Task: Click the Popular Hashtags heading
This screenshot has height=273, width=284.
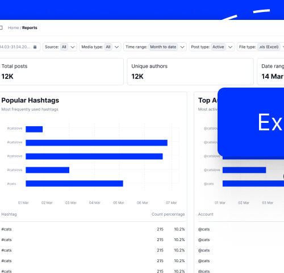Action: [30, 100]
